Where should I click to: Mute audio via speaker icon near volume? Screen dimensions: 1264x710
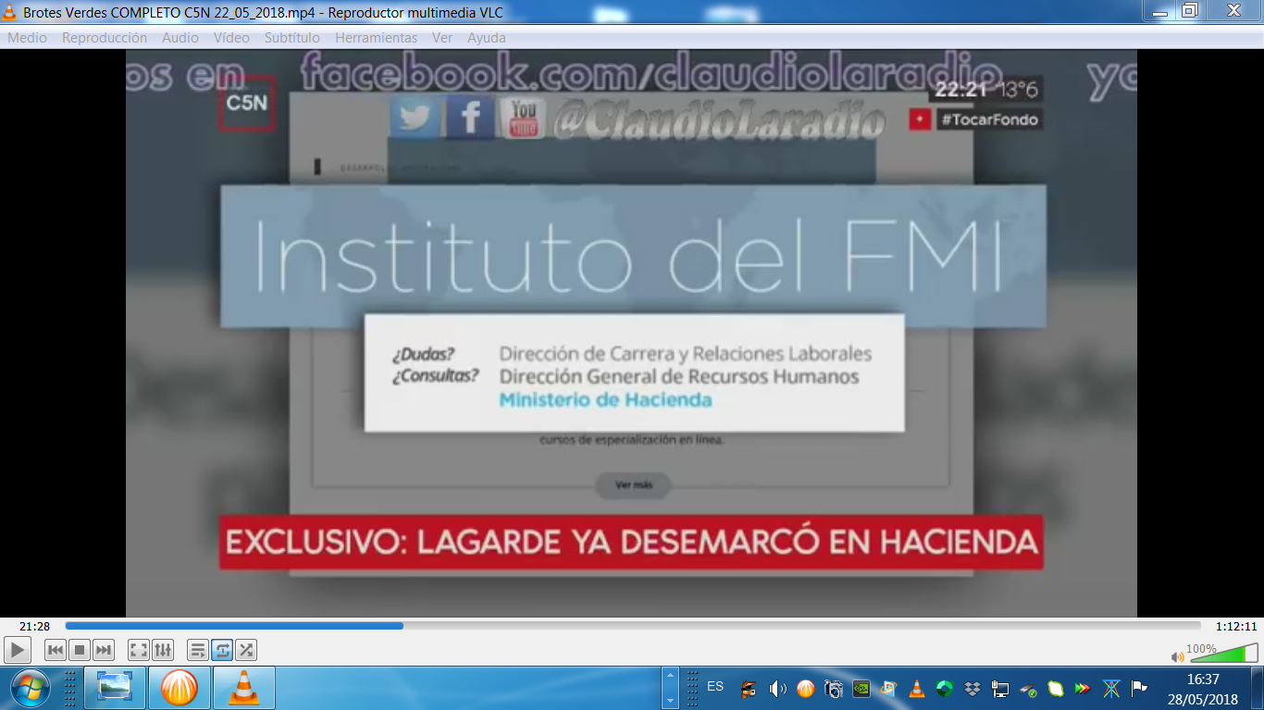[x=1177, y=657]
